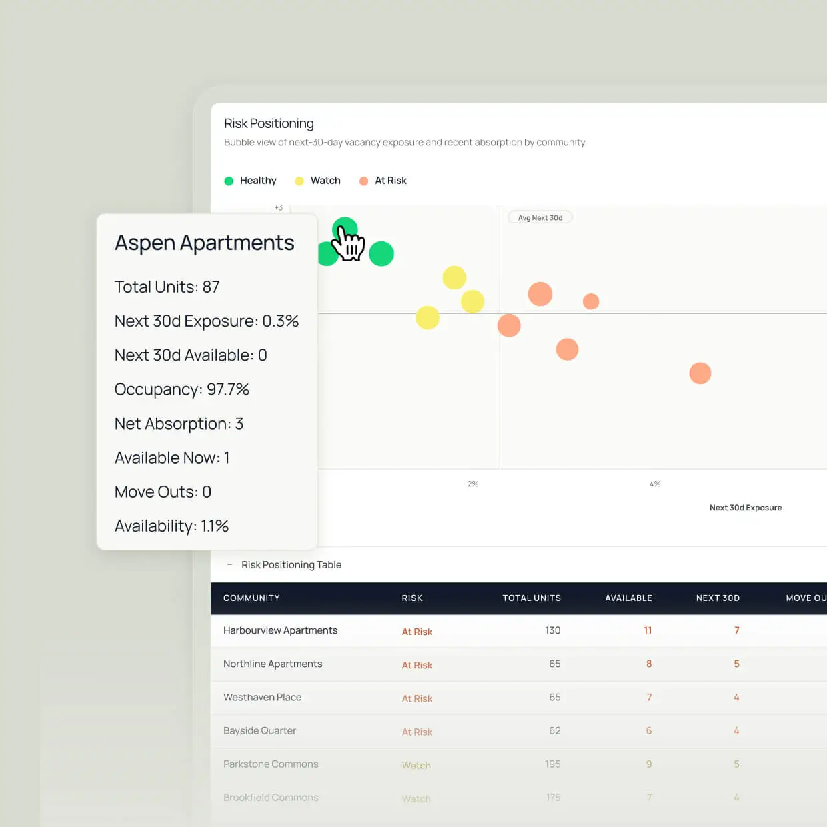
Task: Click the Next 30d Exposure axis label
Action: coord(746,508)
